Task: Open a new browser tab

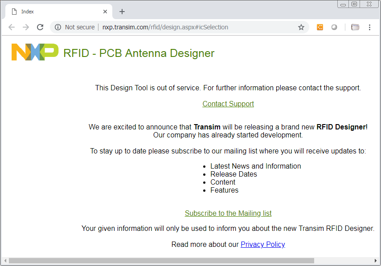Action: (x=122, y=12)
